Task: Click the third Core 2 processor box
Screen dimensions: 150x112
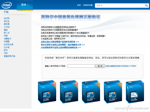Action: (x=91, y=92)
